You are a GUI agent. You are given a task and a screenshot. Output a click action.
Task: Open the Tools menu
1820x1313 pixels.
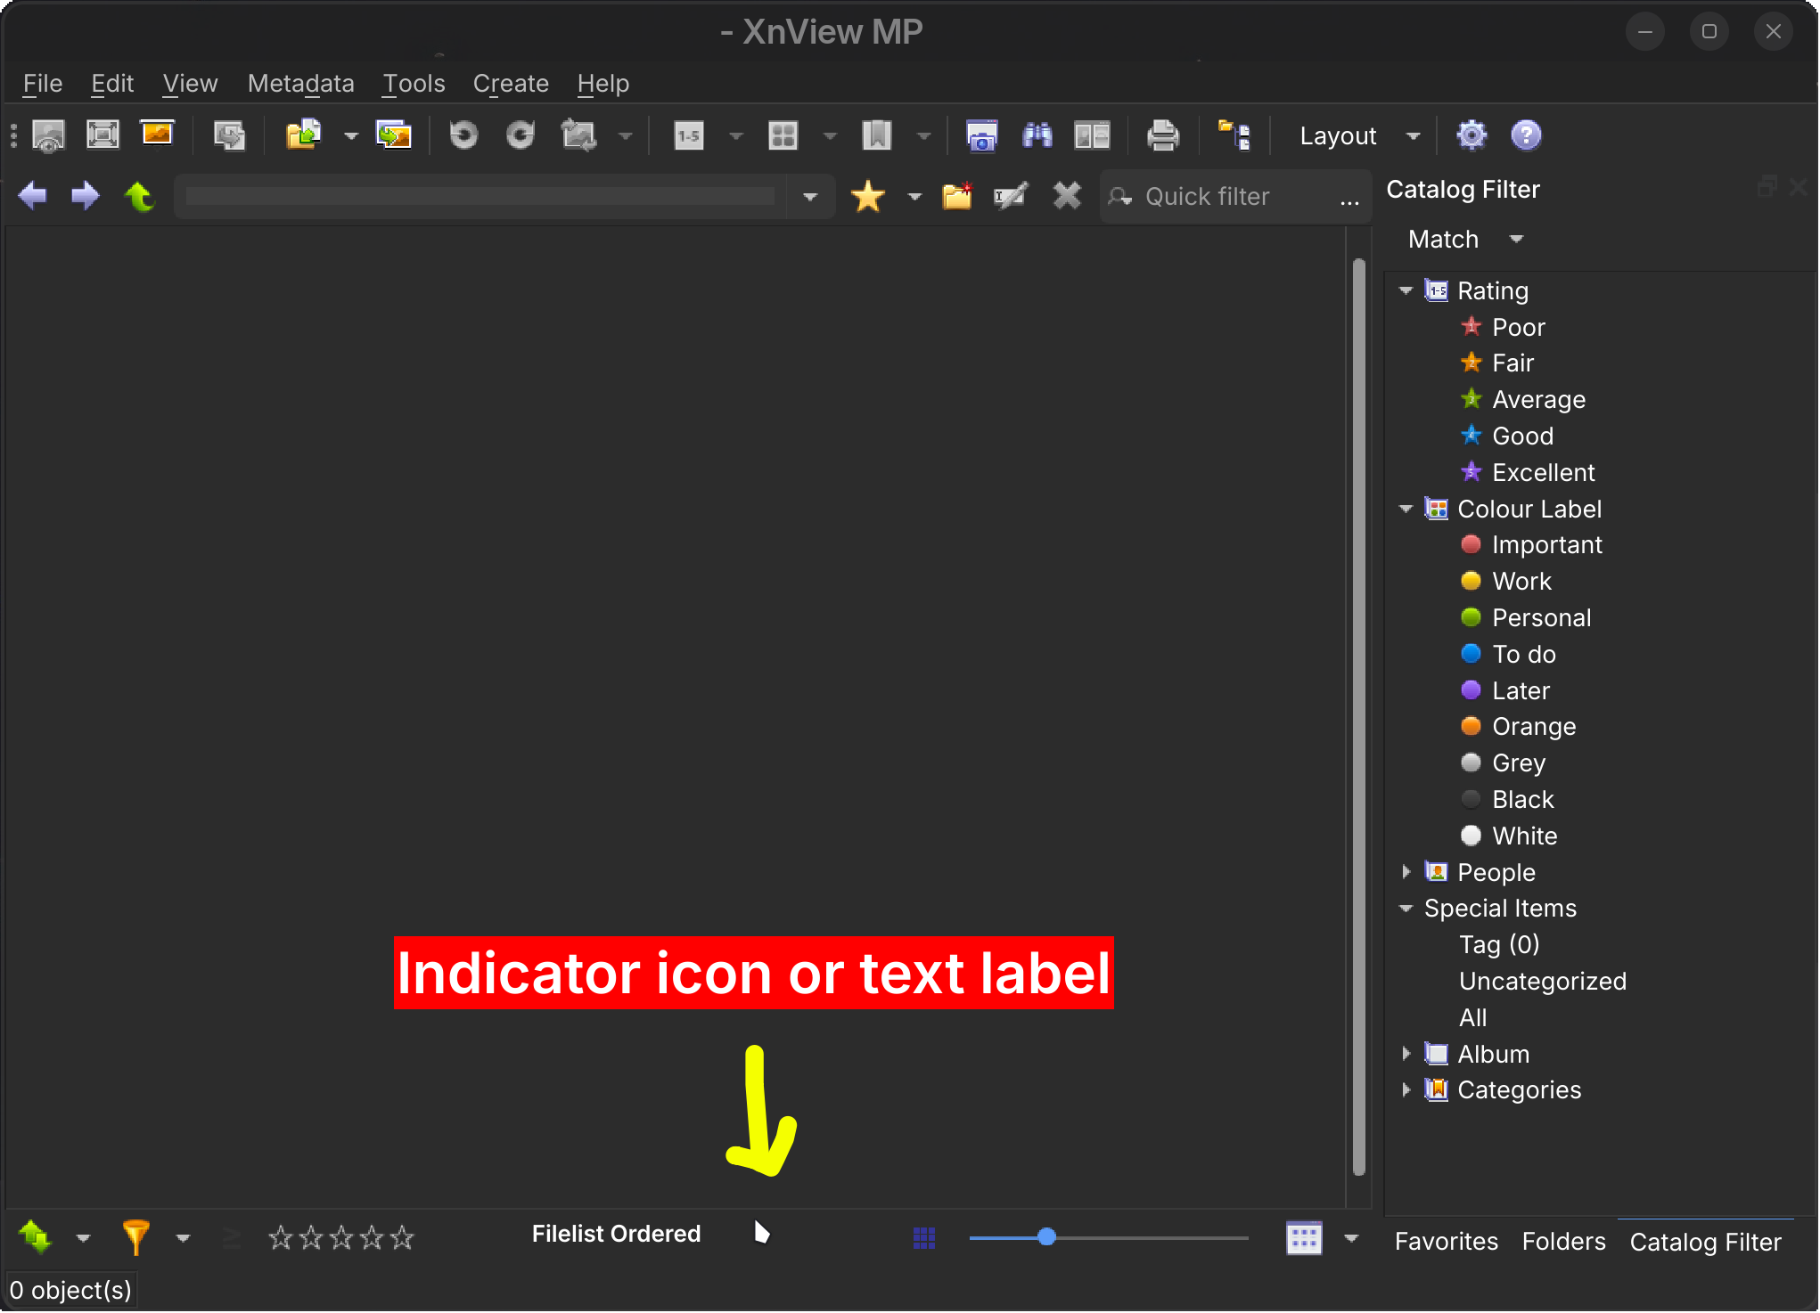tap(414, 83)
